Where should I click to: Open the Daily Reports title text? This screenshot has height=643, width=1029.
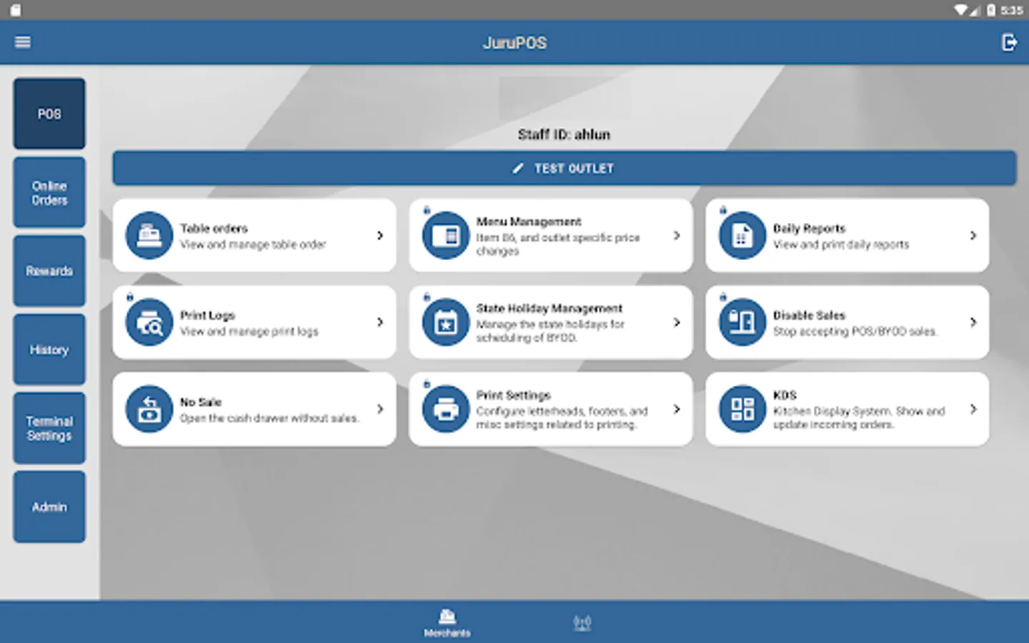click(x=809, y=229)
